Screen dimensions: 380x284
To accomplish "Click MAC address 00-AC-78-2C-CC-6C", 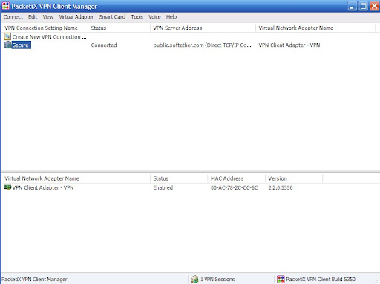I will point(235,187).
